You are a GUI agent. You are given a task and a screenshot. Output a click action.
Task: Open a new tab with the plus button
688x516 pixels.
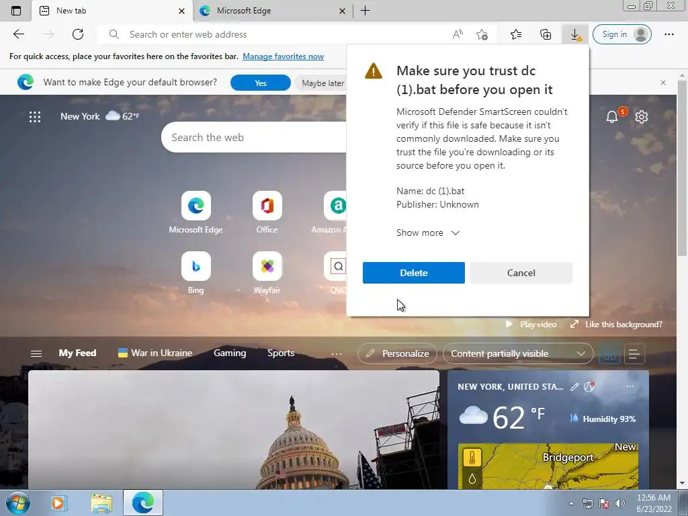point(365,11)
